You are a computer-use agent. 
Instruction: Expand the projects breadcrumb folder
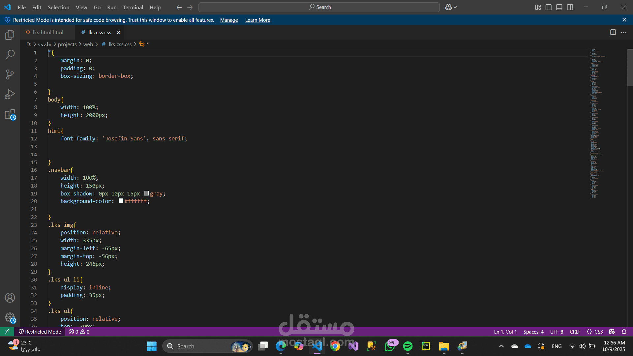[x=67, y=44]
